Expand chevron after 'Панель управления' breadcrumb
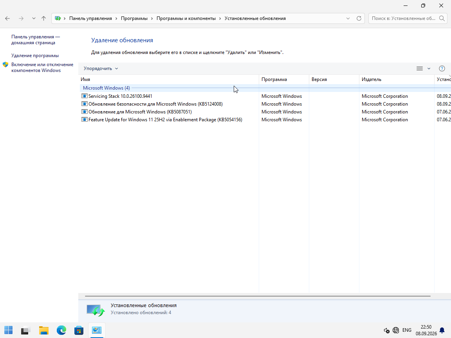Viewport: 451px width, 338px height. coord(117,18)
